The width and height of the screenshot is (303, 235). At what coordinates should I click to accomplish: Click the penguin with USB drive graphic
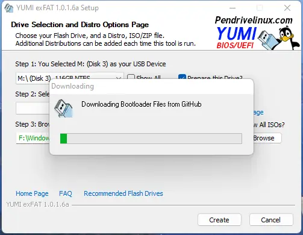(x=279, y=39)
